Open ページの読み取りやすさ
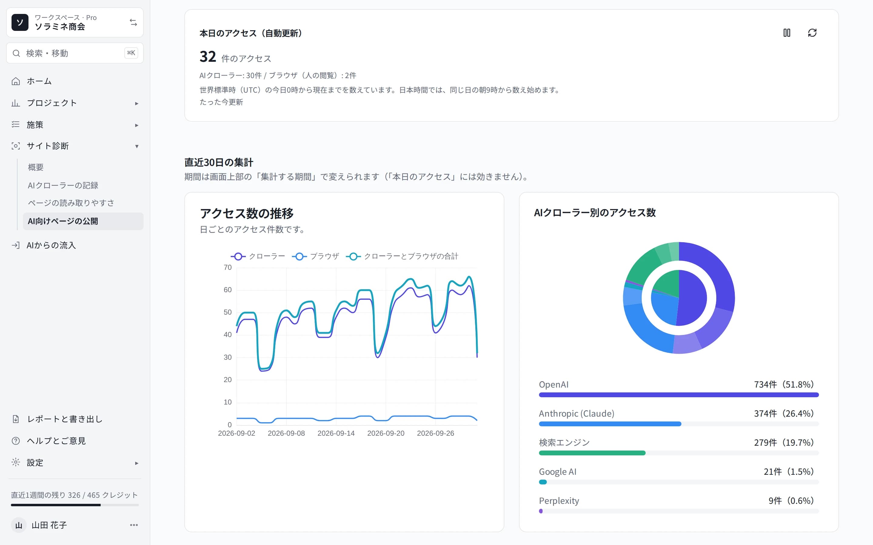Viewport: 873px width, 545px height. pos(83,203)
